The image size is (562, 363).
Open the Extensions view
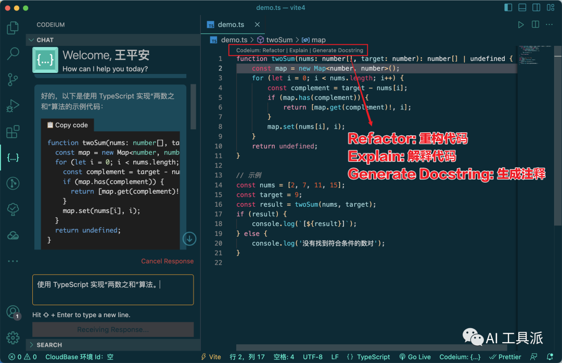point(13,132)
